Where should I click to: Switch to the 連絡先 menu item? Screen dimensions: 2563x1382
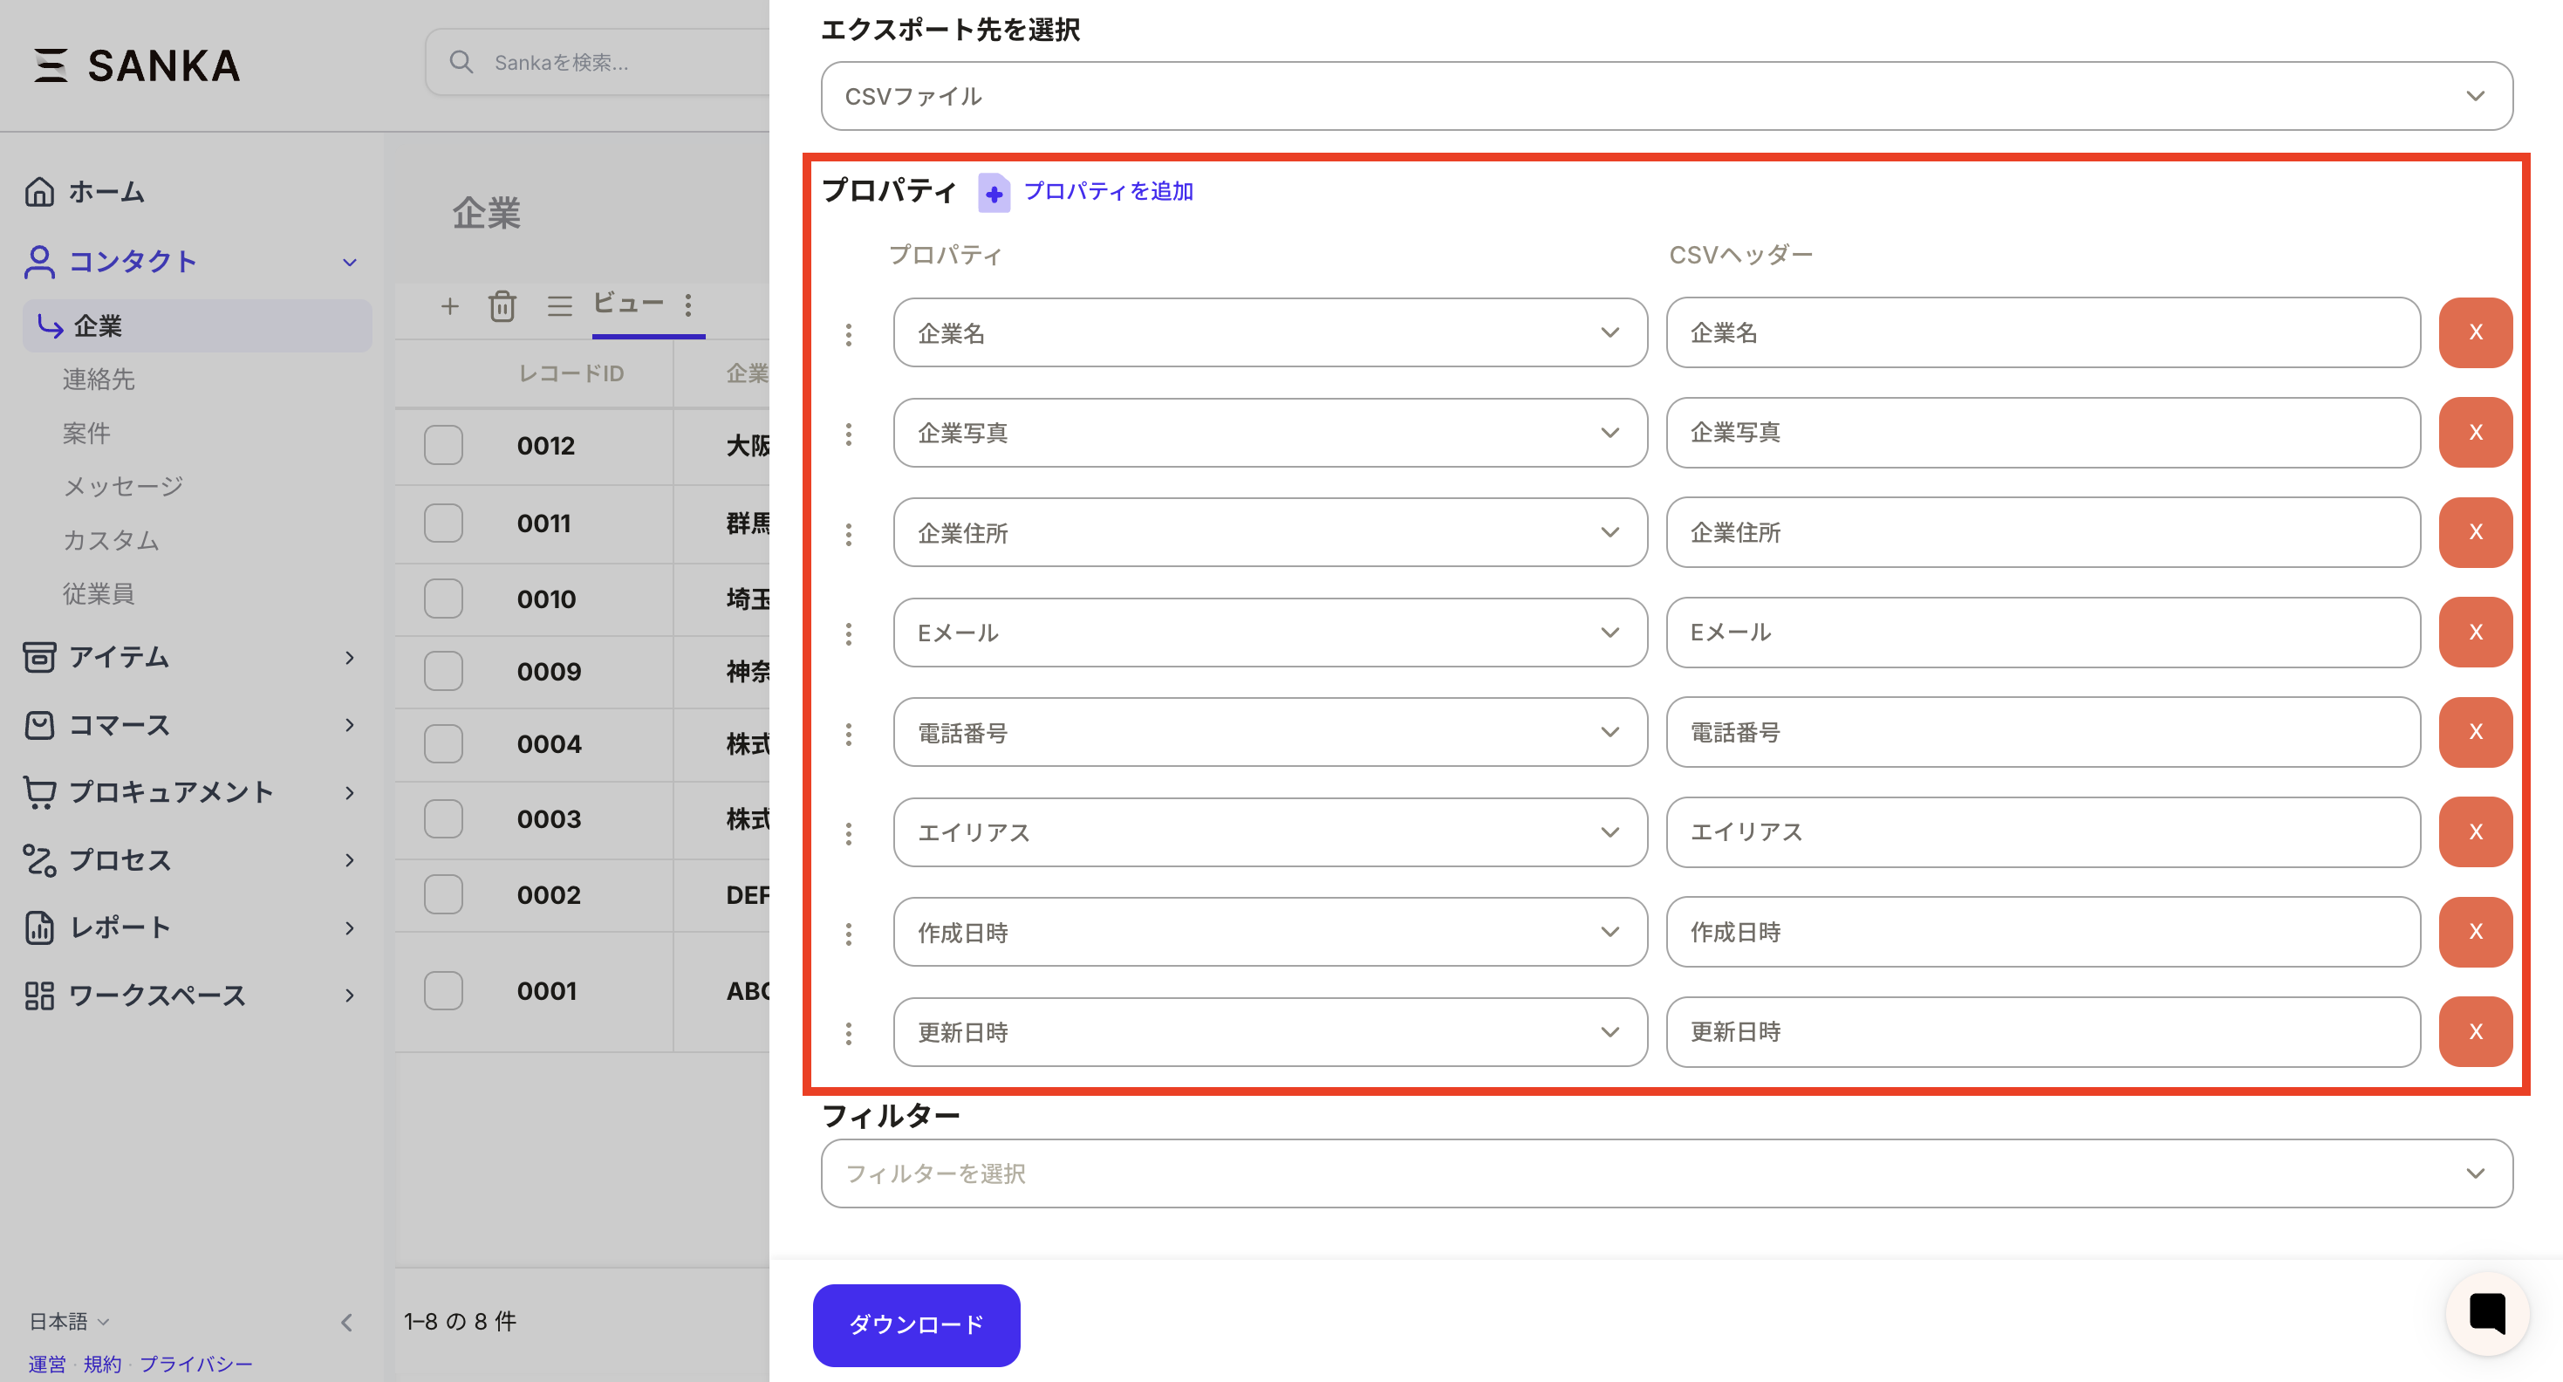click(x=99, y=379)
